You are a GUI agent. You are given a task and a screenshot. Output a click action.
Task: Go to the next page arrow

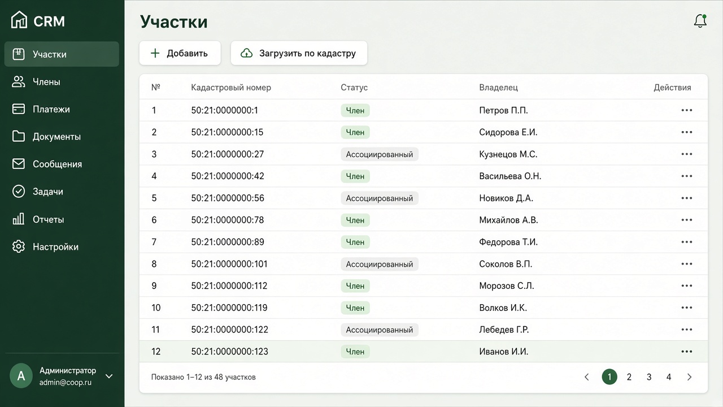tap(689, 377)
